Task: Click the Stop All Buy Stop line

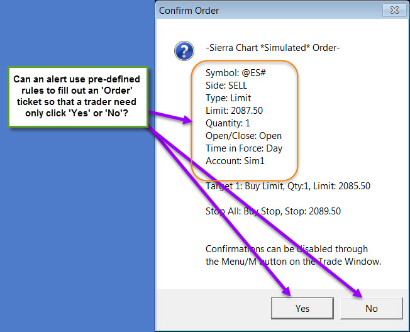Action: tap(273, 211)
